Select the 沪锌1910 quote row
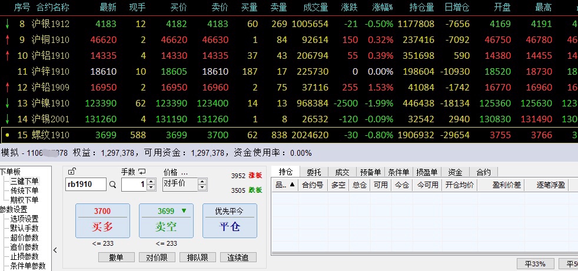Viewport: 578px width, 271px height. tap(289, 72)
